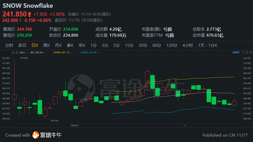This screenshot has height=142, width=253.
Task: Click the 前复权 adjustment option
Action: point(236,52)
